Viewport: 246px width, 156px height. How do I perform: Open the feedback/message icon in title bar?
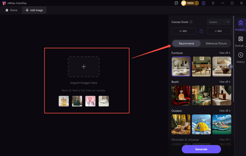pos(176,3)
